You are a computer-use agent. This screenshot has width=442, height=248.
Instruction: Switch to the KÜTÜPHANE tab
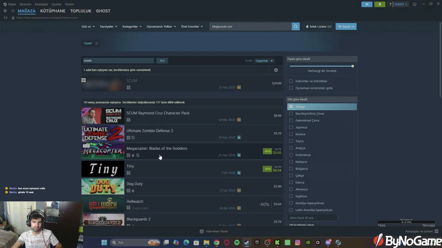tap(53, 11)
